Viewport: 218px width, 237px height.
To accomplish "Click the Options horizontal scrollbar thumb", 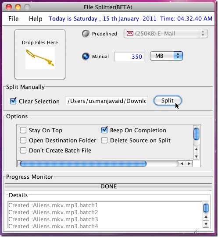I will pos(83,164).
